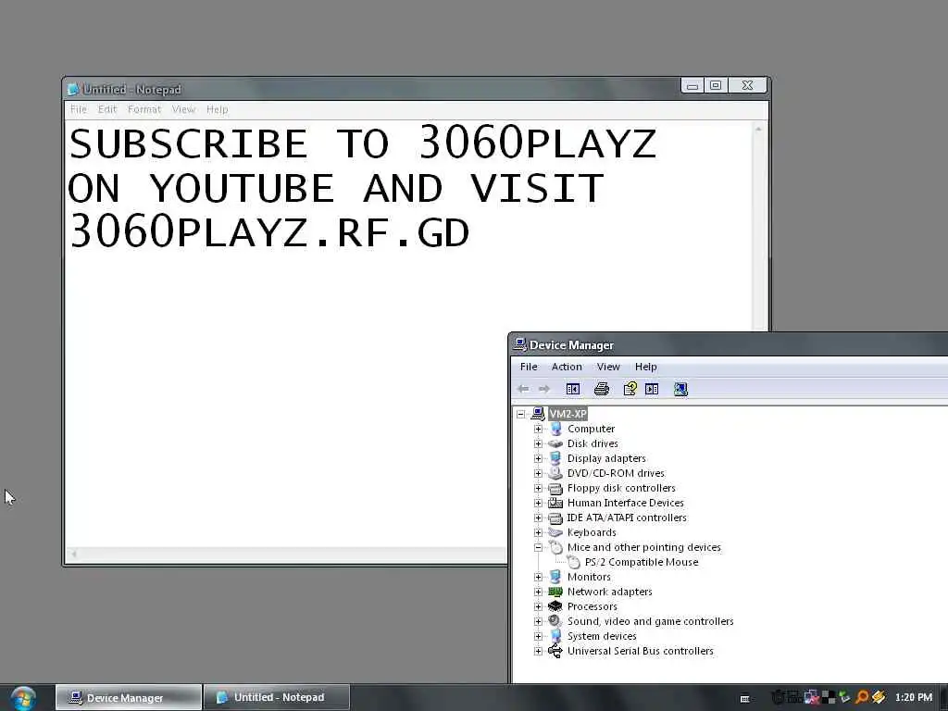Collapse Mice and other pointing devices node
948x711 pixels.
point(538,548)
